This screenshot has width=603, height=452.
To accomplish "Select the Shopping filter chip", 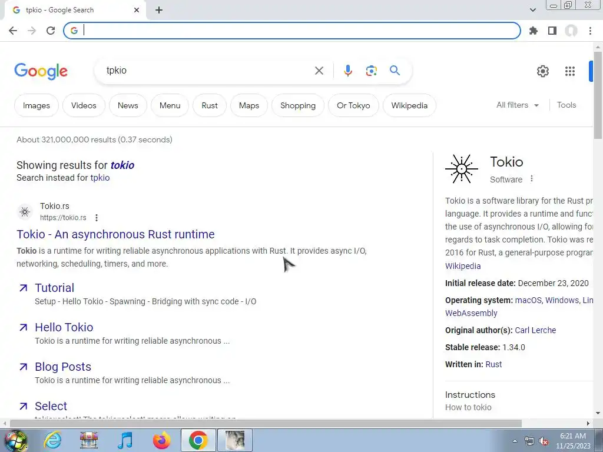I will coord(297,105).
